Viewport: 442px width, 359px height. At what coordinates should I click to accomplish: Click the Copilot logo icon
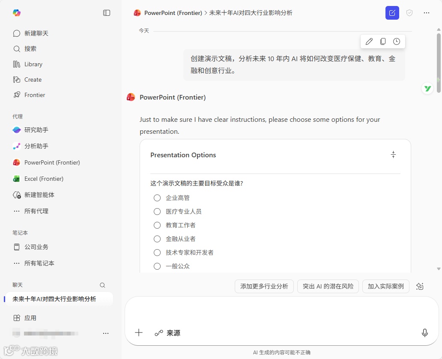click(17, 13)
